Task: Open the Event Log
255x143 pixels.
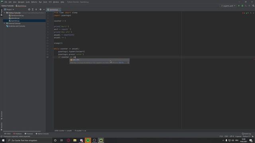Action: (x=246, y=134)
